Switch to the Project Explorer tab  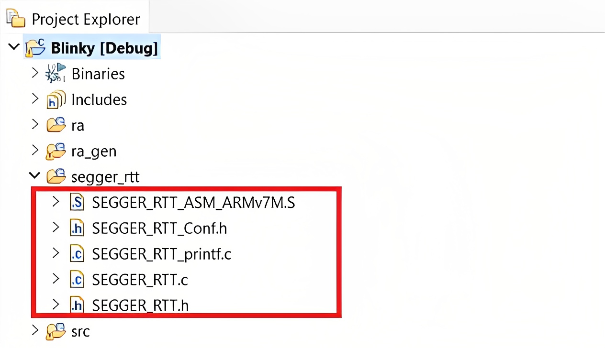coord(85,19)
